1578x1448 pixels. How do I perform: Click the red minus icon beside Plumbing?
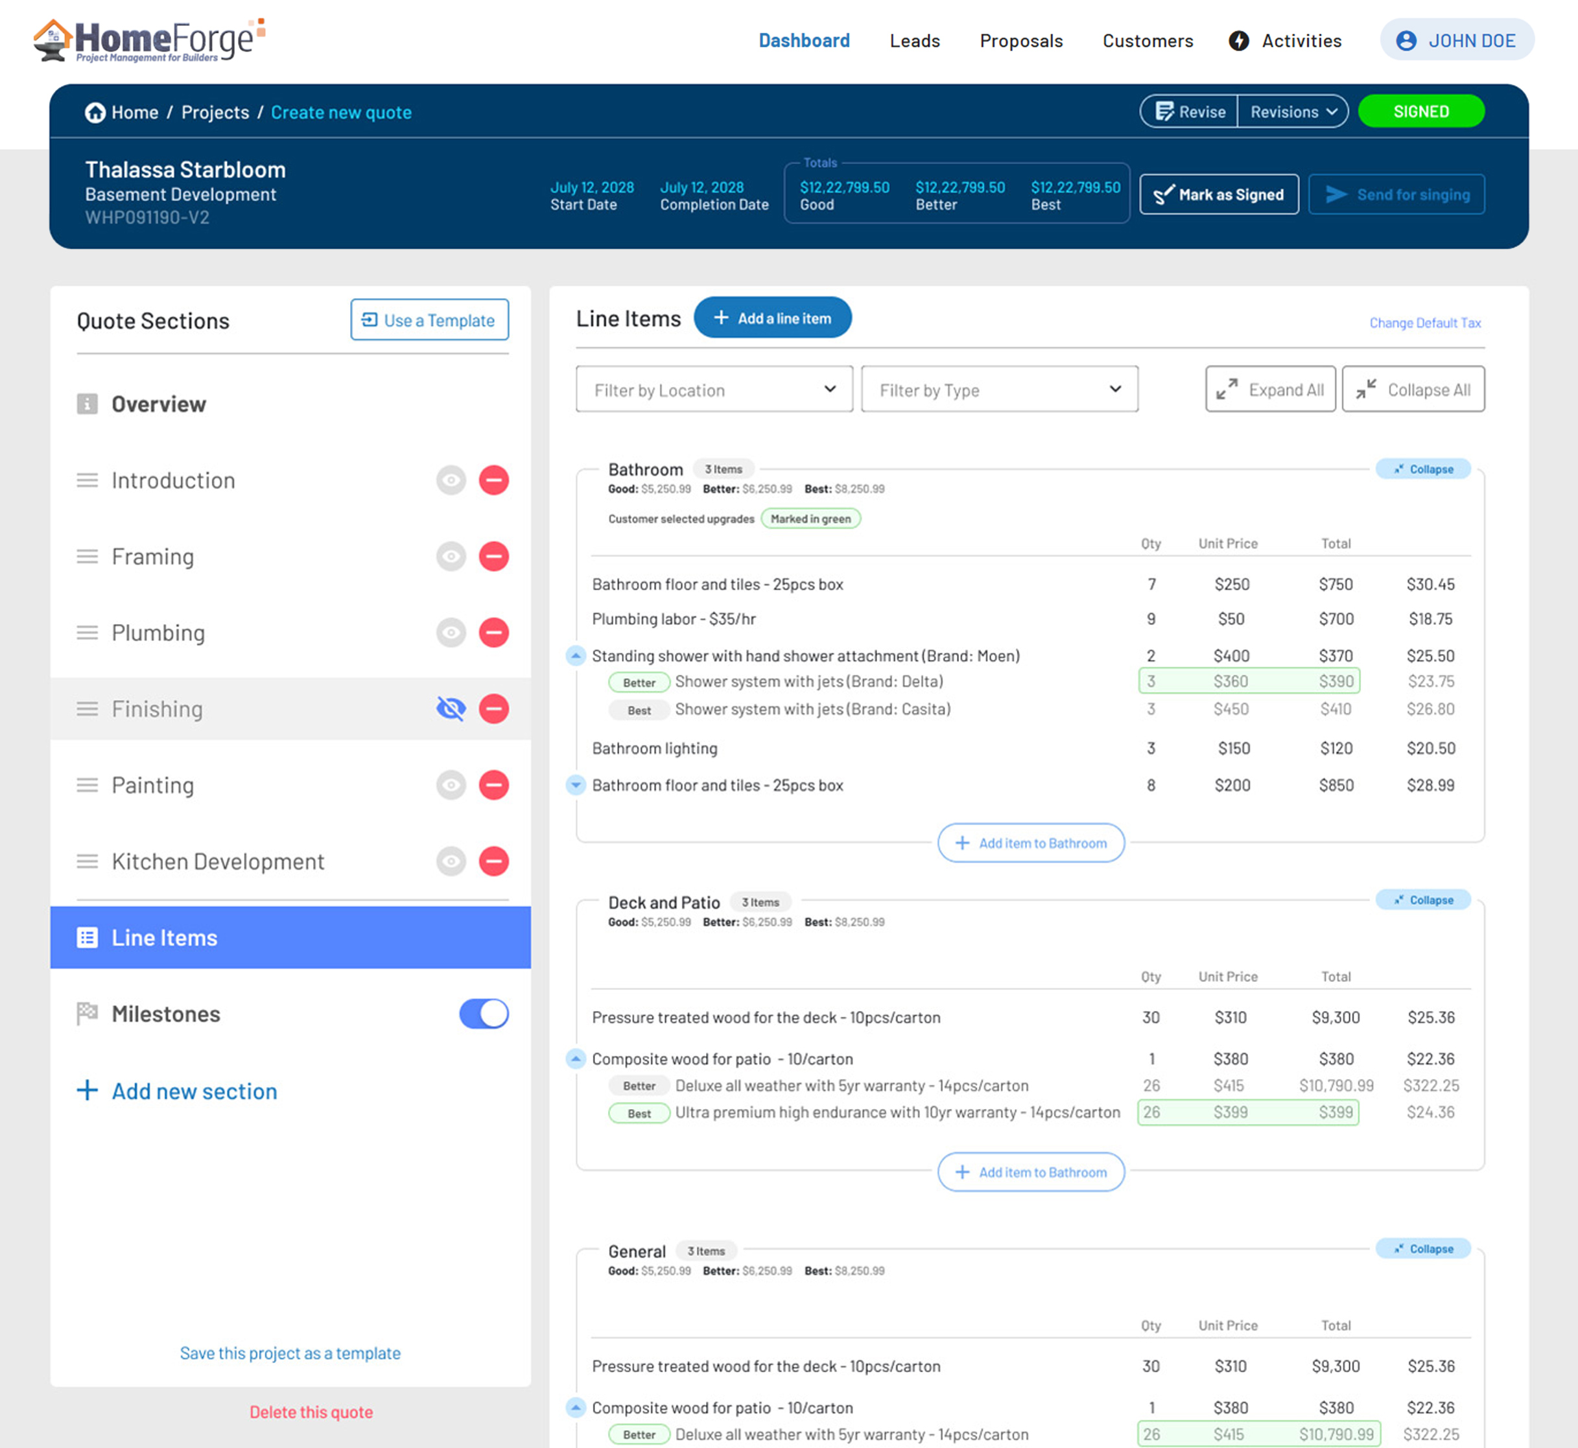tap(493, 633)
